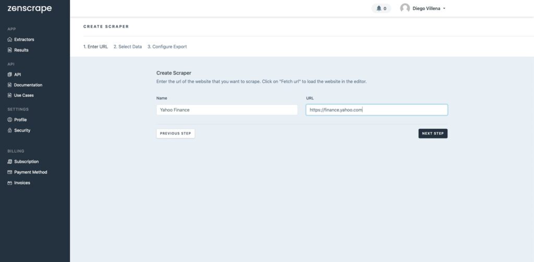The image size is (534, 262).
Task: Select the '1. Enter URL' step
Action: 95,46
